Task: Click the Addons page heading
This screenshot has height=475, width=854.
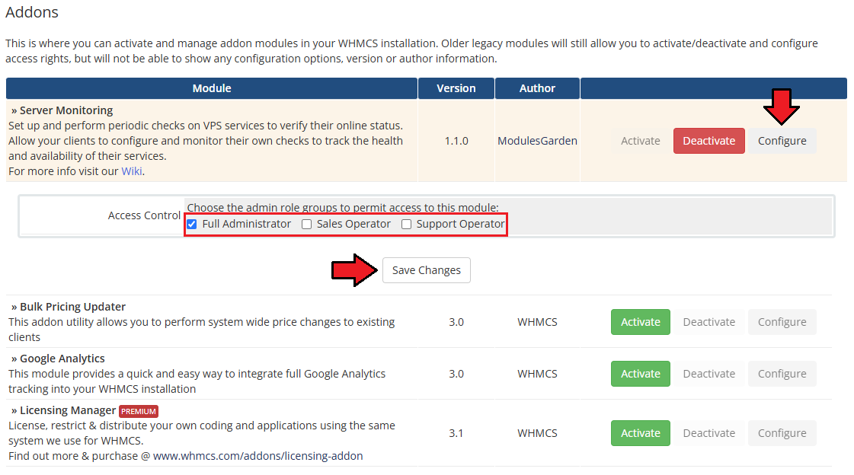Action: [31, 12]
